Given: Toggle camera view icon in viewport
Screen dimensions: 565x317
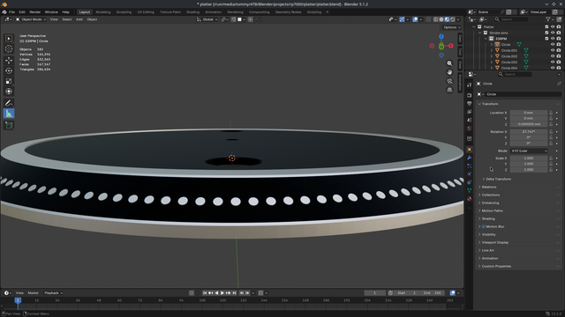Looking at the screenshot, I should [x=449, y=81].
